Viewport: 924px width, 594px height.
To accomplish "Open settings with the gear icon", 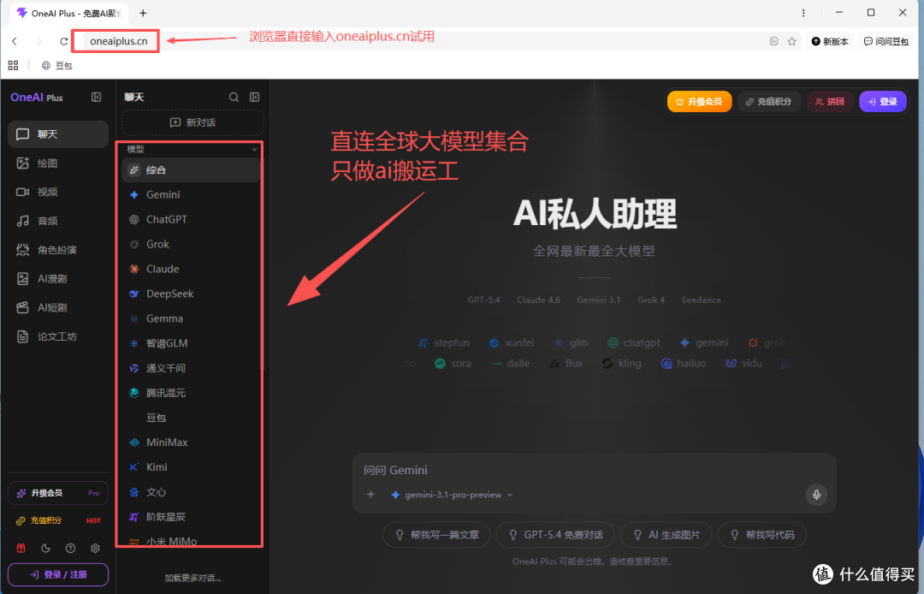I will pos(95,548).
